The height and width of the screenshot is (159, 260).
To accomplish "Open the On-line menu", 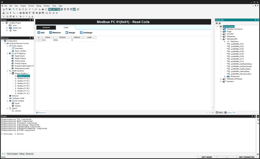I will 31,6.
